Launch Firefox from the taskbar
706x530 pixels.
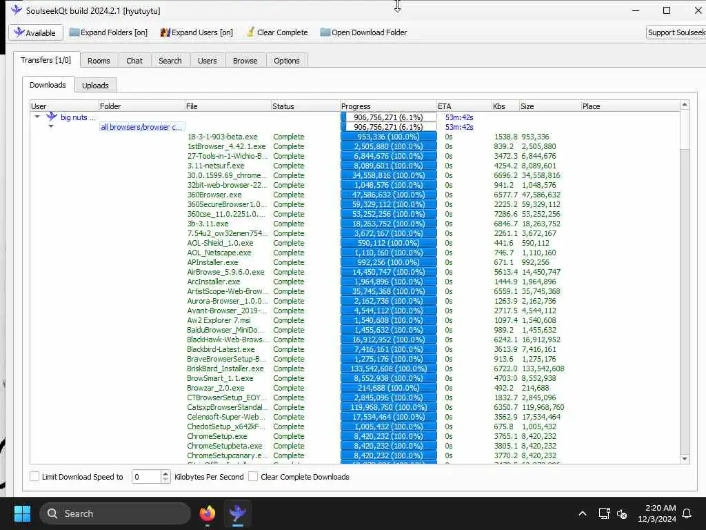click(207, 513)
